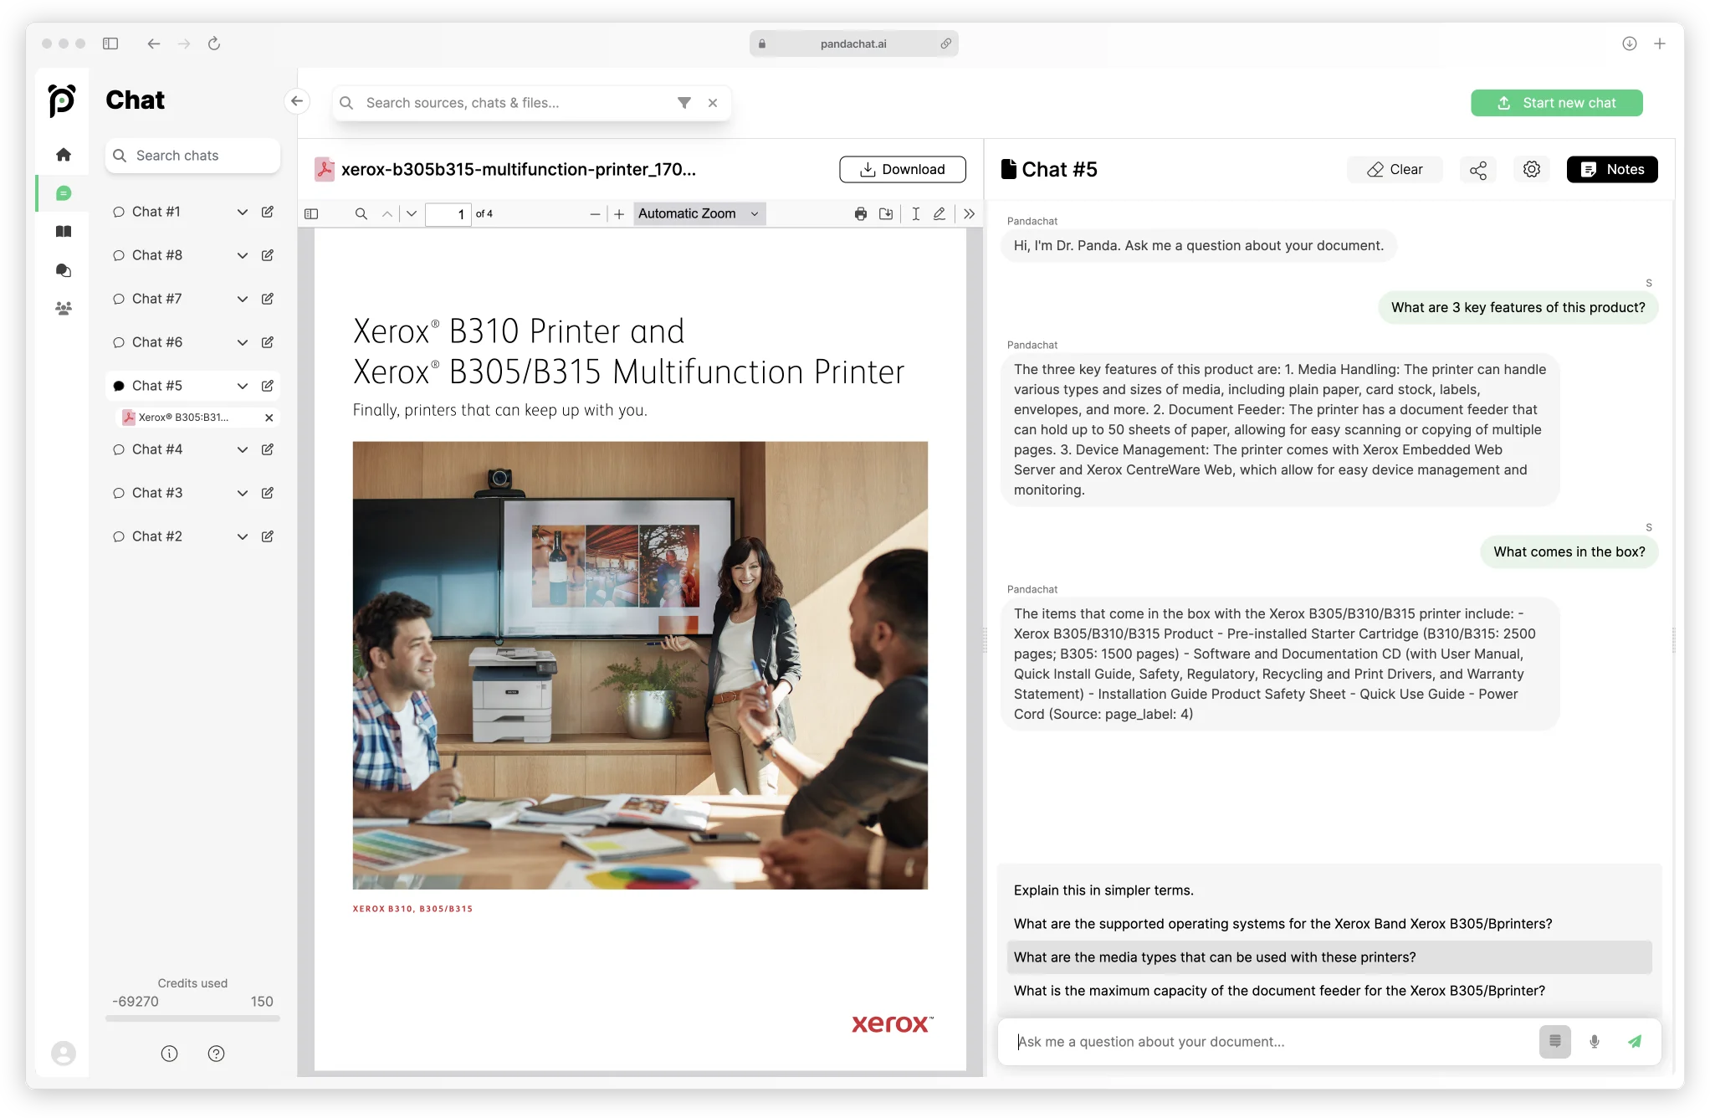Click the PDF page number field
The image size is (1710, 1118).
click(448, 214)
